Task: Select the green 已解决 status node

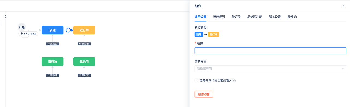Action: coord(52,62)
